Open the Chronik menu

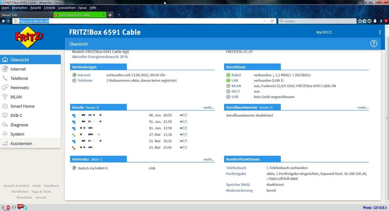point(49,8)
